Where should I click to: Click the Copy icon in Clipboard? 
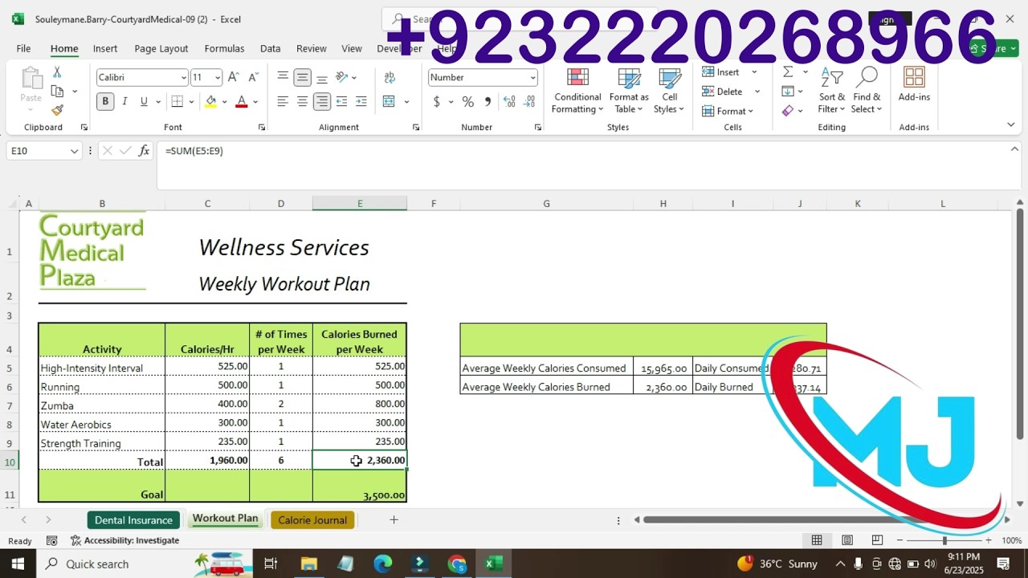(57, 92)
